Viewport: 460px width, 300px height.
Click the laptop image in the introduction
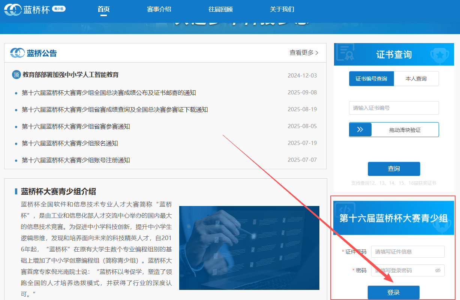click(x=249, y=248)
